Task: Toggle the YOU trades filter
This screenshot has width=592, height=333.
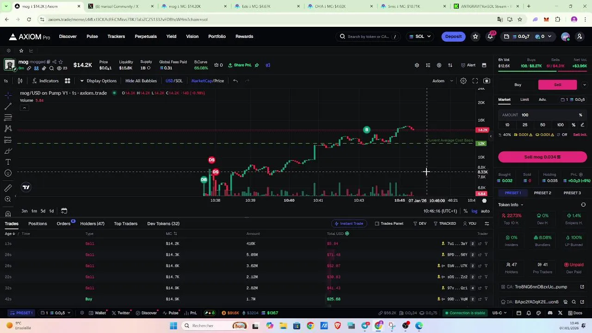Action: pos(469,224)
